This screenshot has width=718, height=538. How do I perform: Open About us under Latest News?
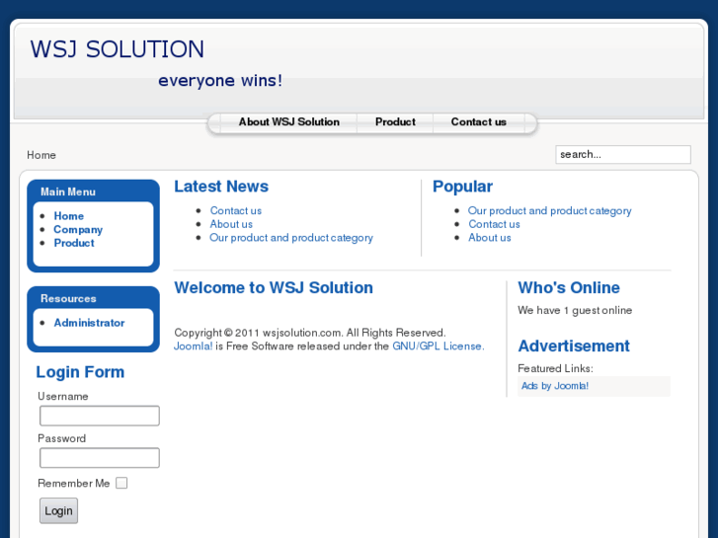point(231,224)
